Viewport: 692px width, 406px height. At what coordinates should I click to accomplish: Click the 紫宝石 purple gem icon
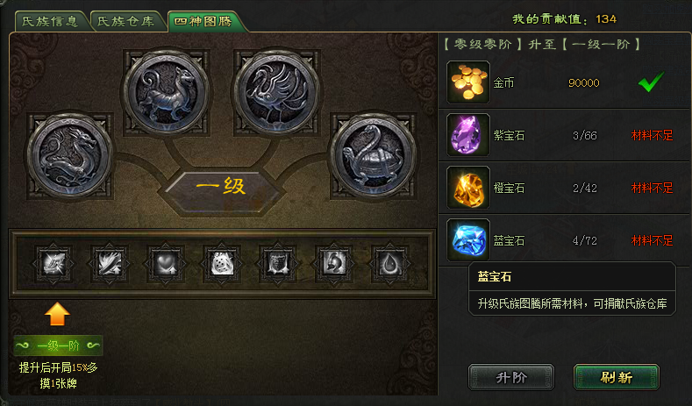tap(468, 135)
